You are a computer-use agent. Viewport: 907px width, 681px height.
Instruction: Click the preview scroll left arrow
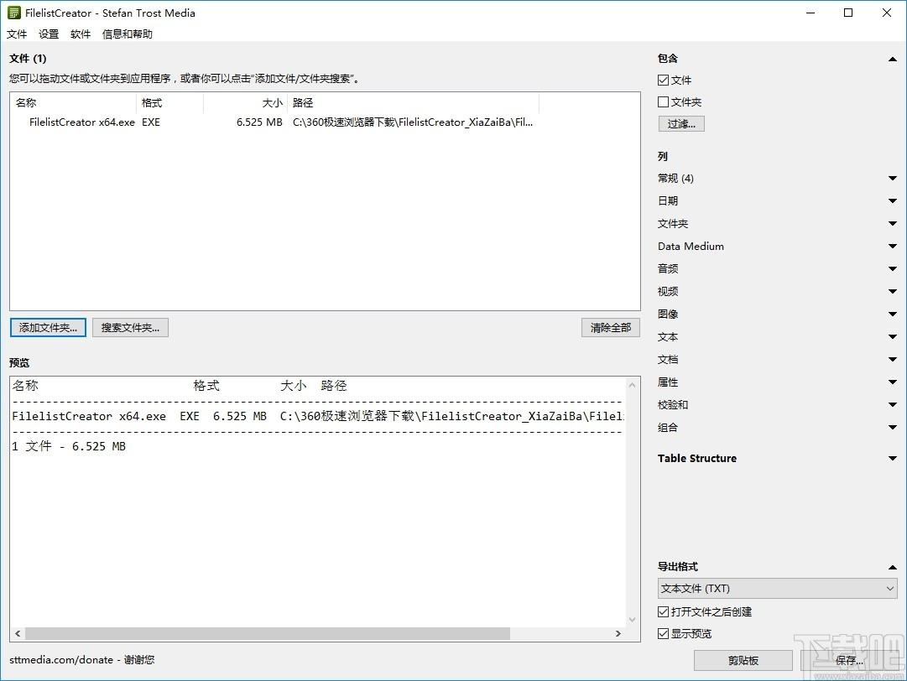coord(18,633)
